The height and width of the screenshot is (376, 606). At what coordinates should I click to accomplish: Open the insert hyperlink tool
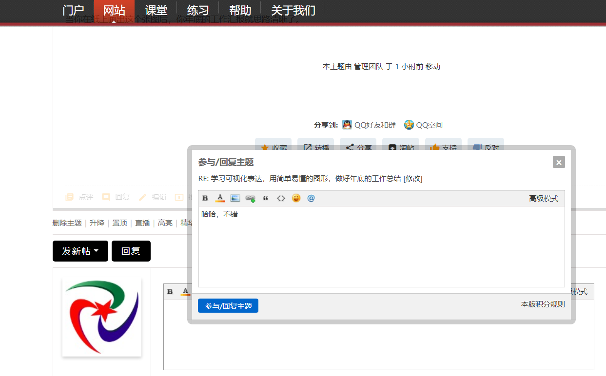pyautogui.click(x=250, y=198)
